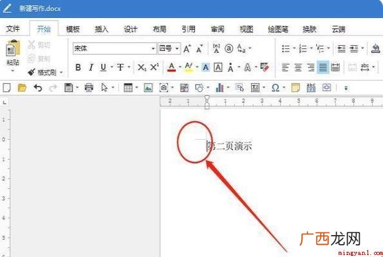The image size is (383, 257).
Task: Click the enclosed character icon
Action: (x=229, y=48)
